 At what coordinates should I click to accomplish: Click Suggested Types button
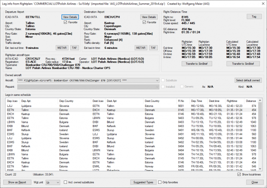144,182
